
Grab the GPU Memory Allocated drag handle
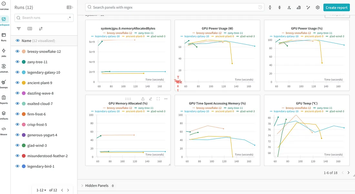point(128,99)
